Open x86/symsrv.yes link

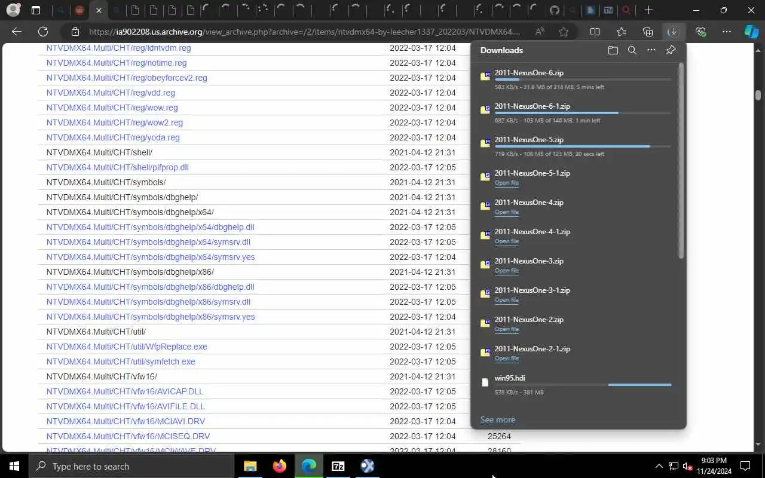click(x=151, y=317)
